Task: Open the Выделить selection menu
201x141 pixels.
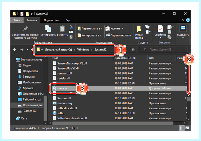Action: coord(183,32)
